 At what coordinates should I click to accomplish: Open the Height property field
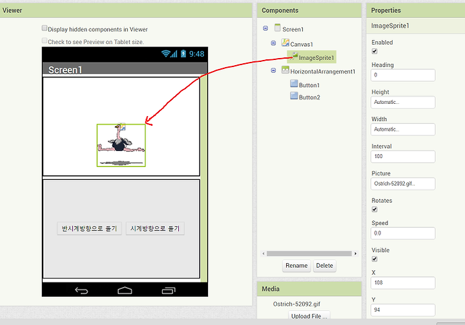tap(403, 102)
